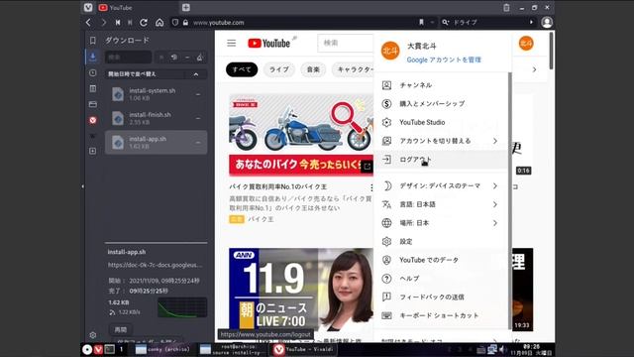The image size is (634, 357).
Task: Add a new web panel
Action: point(92,151)
